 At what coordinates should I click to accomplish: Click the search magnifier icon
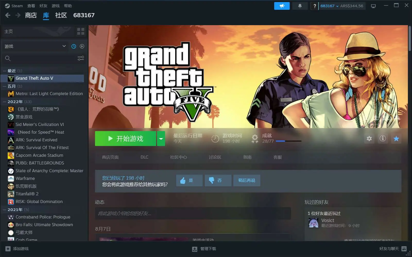8,58
